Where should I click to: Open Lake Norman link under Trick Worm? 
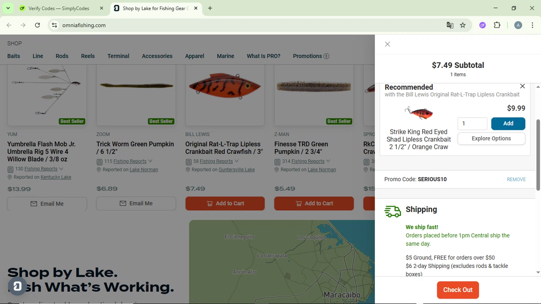pos(144,170)
